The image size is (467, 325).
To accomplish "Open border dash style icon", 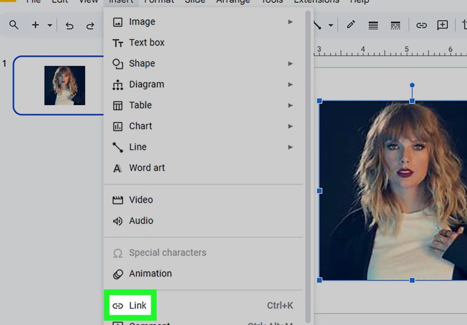I will point(395,25).
